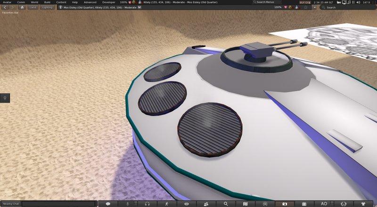
Task: Click the no-push parcel icon in nav bar
Action: click(x=297, y=7)
